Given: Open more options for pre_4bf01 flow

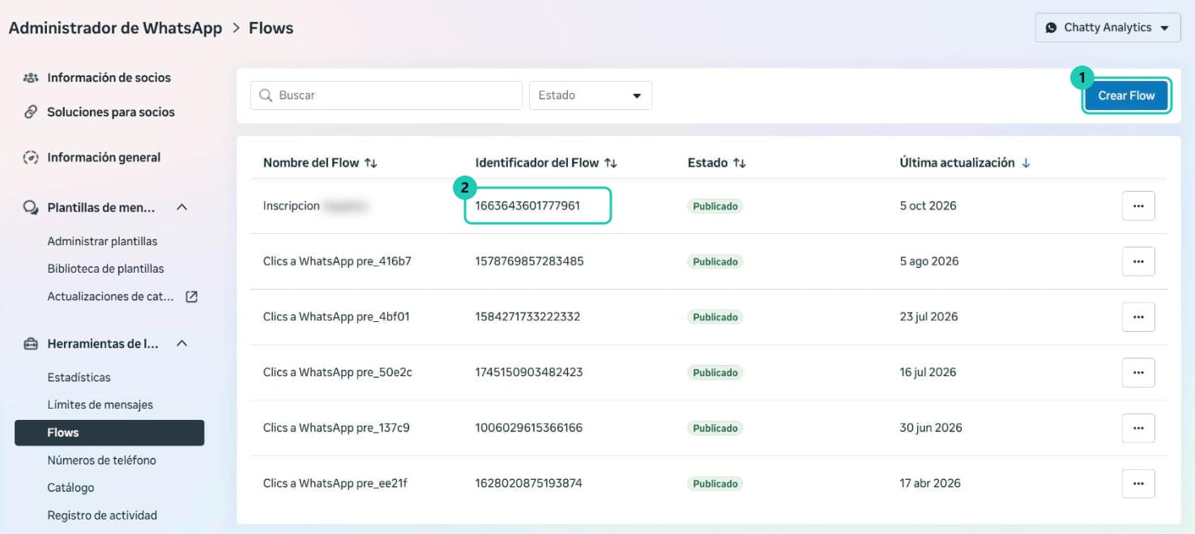Looking at the screenshot, I should click(1138, 317).
